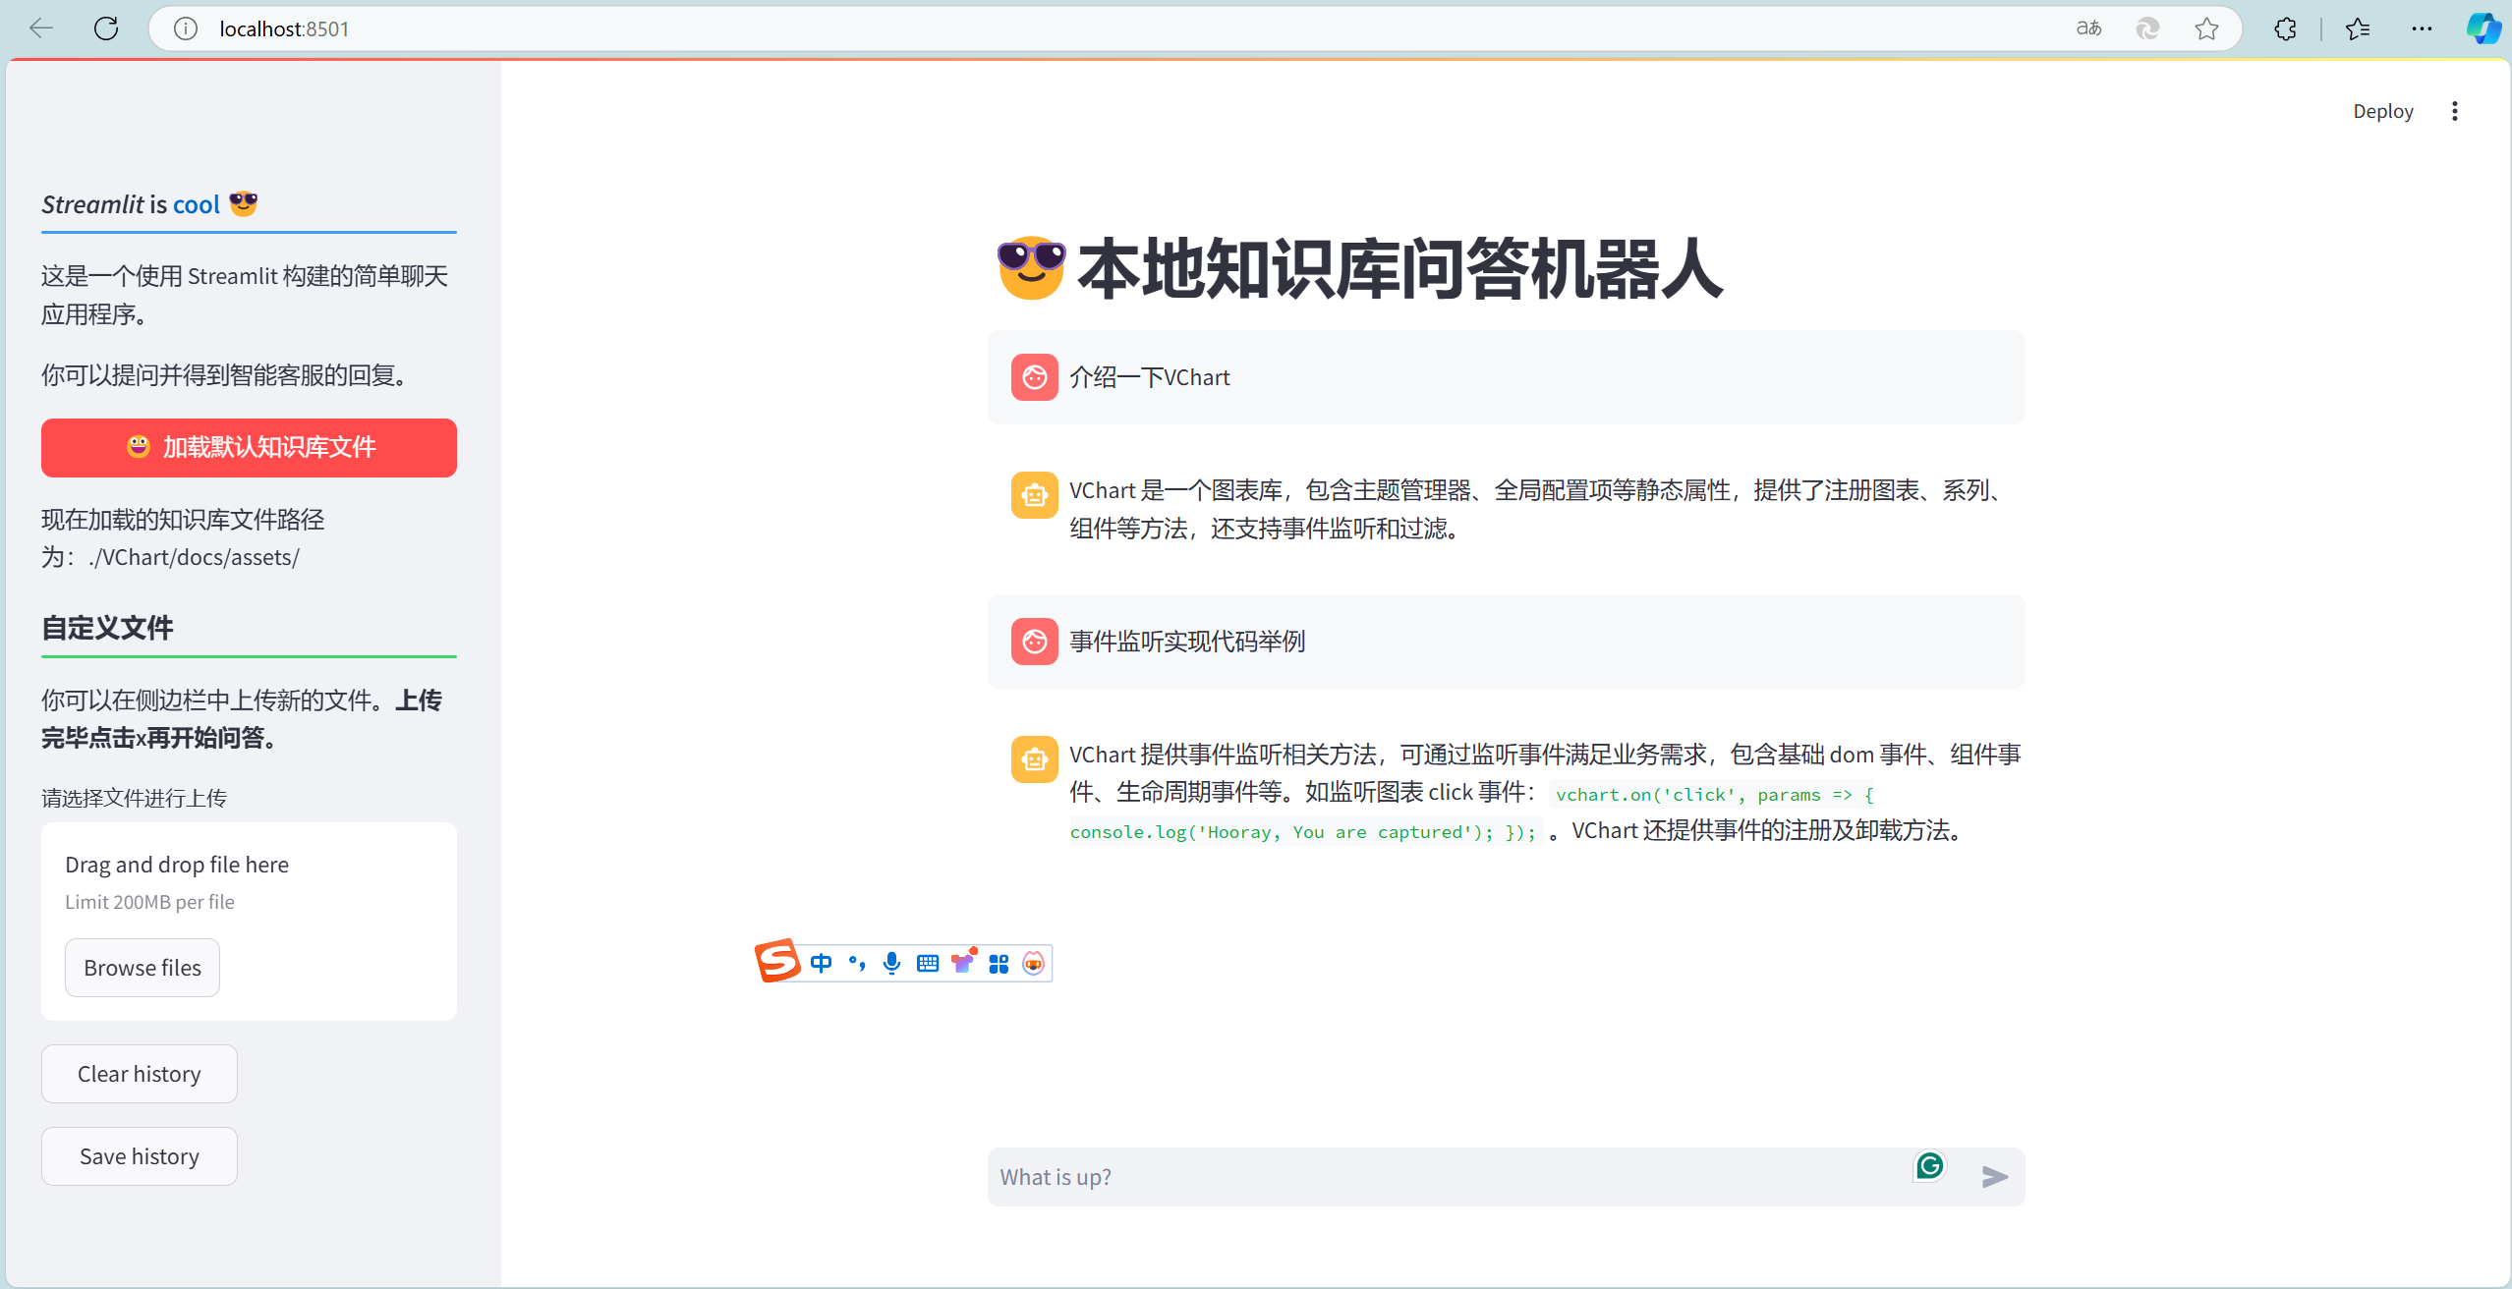Click the Sogou AI assistant mascot icon
This screenshot has width=2512, height=1289.
click(x=1033, y=963)
